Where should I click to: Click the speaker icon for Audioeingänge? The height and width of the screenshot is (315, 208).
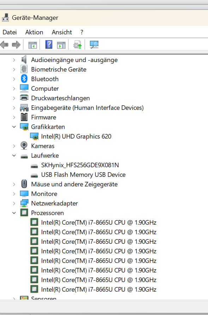point(24,60)
